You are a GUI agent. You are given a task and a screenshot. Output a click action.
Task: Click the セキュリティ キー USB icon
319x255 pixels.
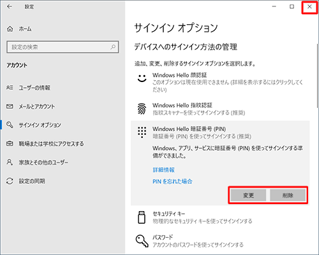[x=142, y=217]
